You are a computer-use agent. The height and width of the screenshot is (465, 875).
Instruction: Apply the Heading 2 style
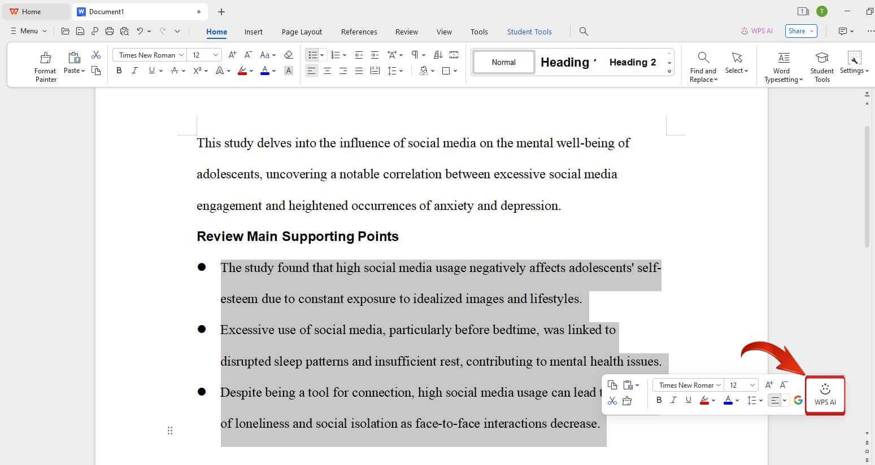[632, 62]
